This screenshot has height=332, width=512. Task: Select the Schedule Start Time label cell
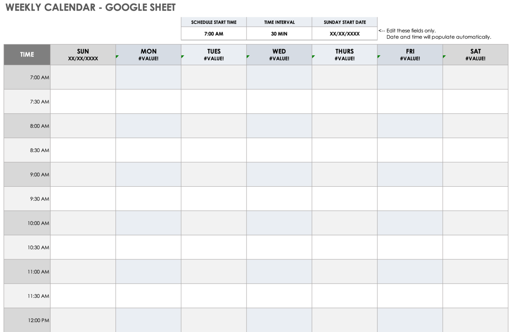tap(213, 22)
